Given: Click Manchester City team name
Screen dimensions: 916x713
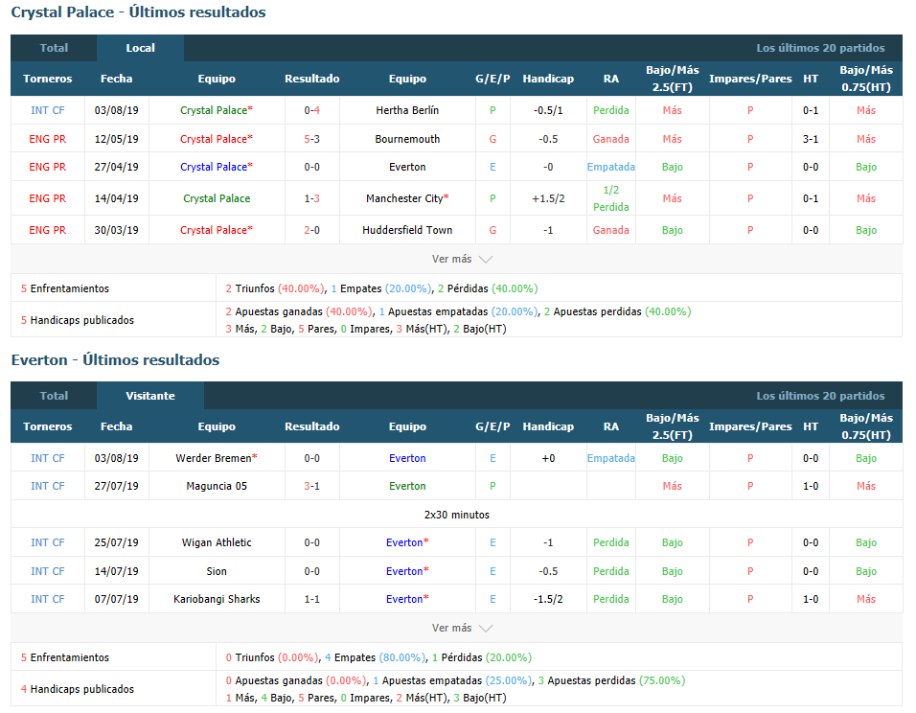Looking at the screenshot, I should coord(407,198).
